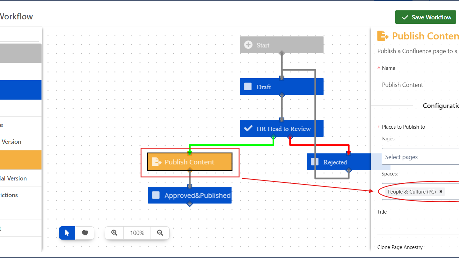Screen dimensions: 459x258
Task: Click the zoom out magnifier icon
Action: pos(160,233)
